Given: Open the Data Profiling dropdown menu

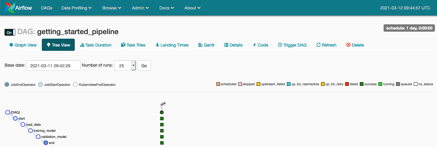Looking at the screenshot, I should (x=77, y=8).
